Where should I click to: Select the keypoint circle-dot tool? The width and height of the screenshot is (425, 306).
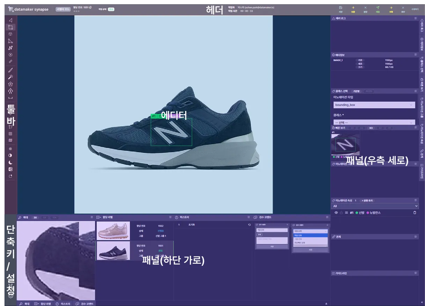click(x=10, y=55)
